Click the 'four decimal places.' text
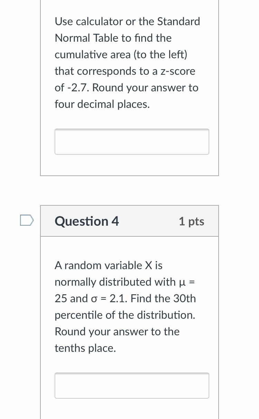Image resolution: width=259 pixels, height=419 pixels. [102, 104]
